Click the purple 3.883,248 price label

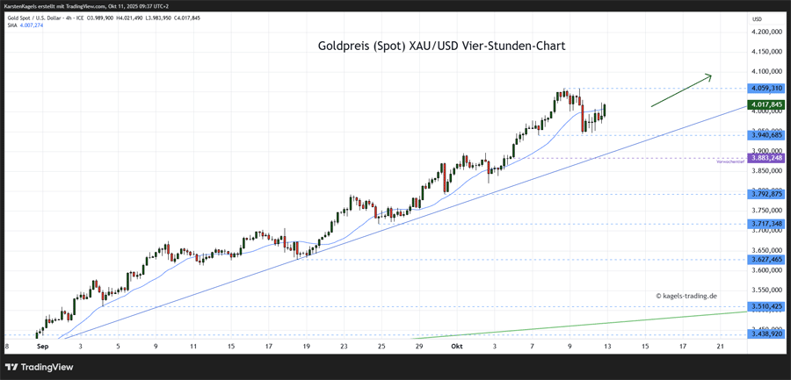[766, 158]
